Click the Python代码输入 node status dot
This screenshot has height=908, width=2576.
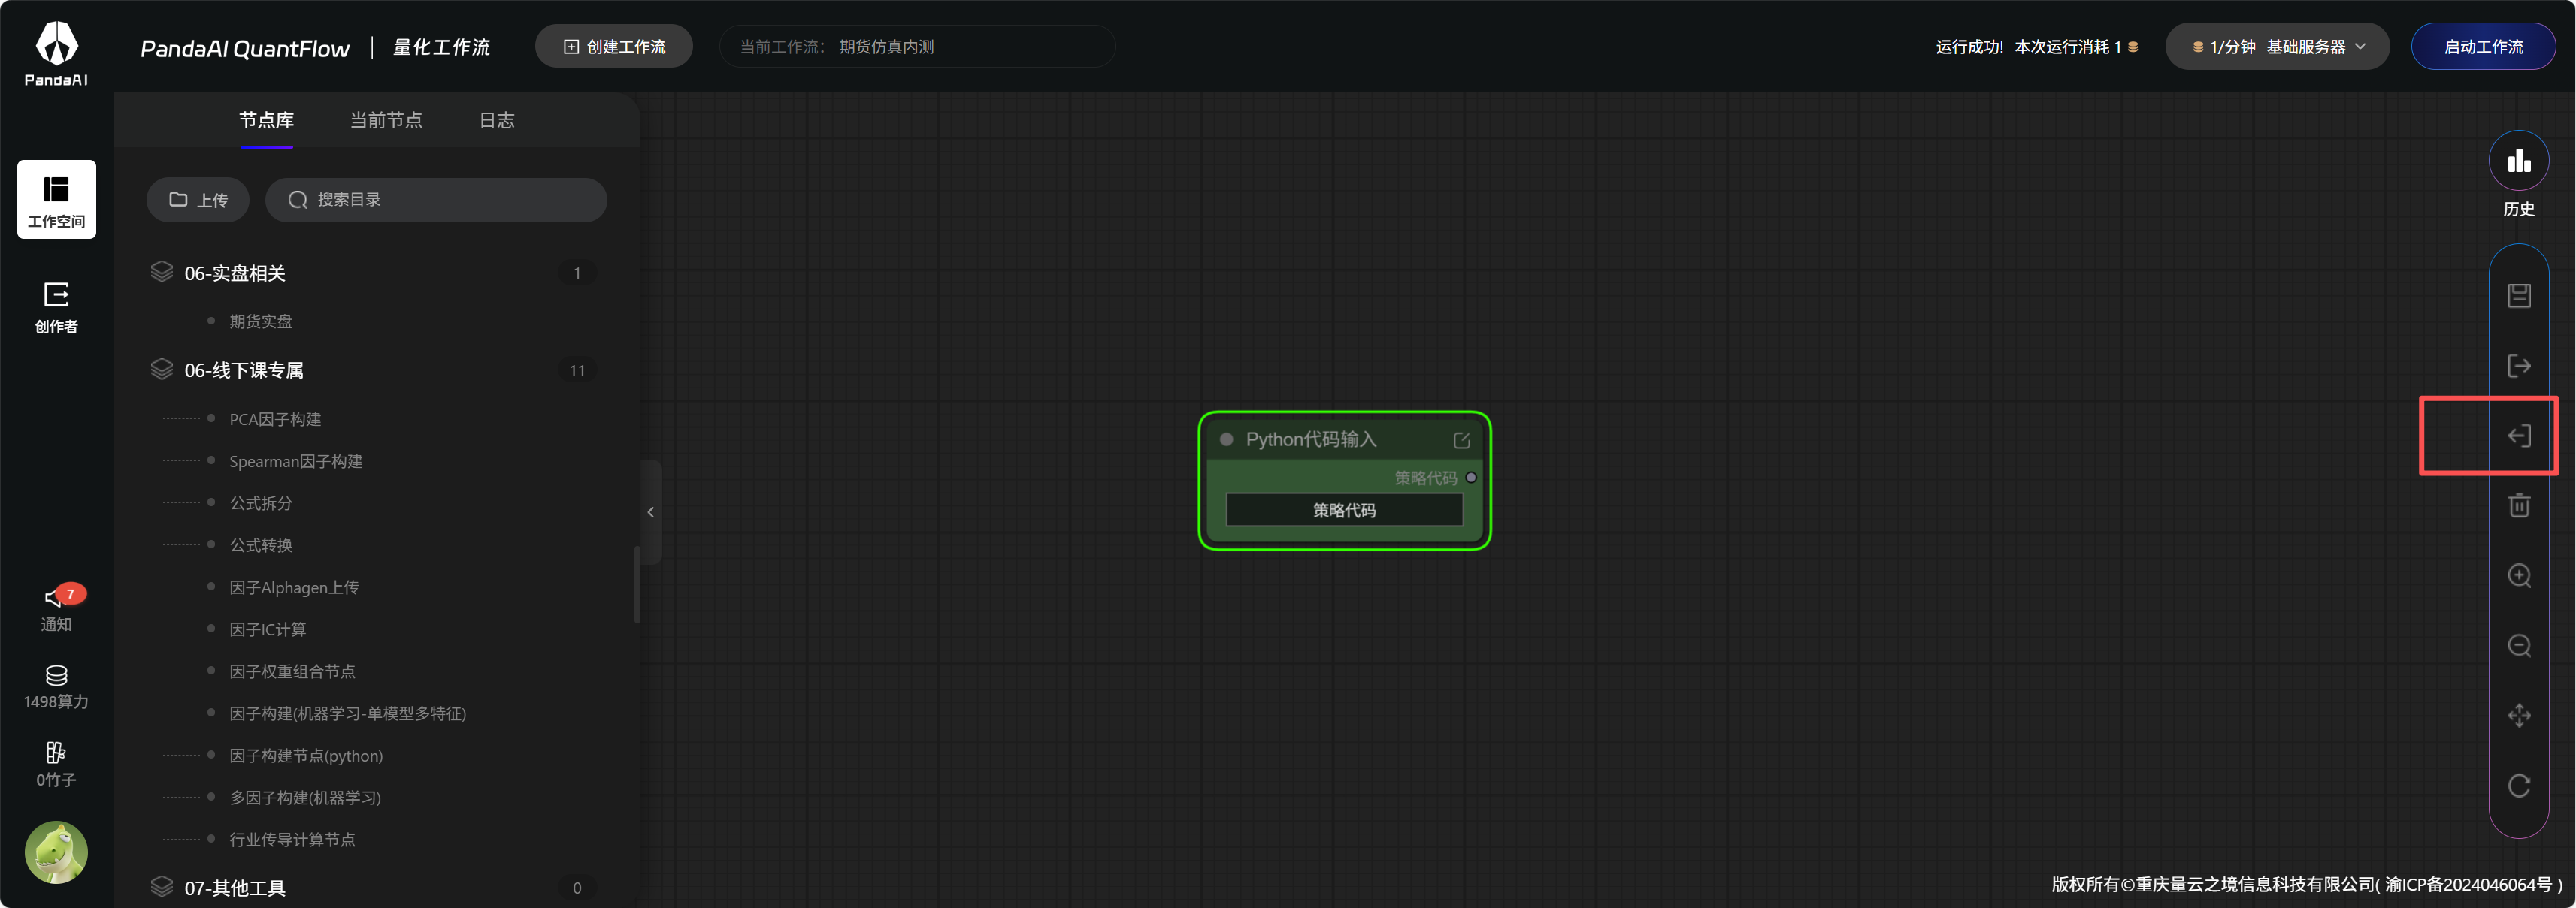click(1226, 439)
